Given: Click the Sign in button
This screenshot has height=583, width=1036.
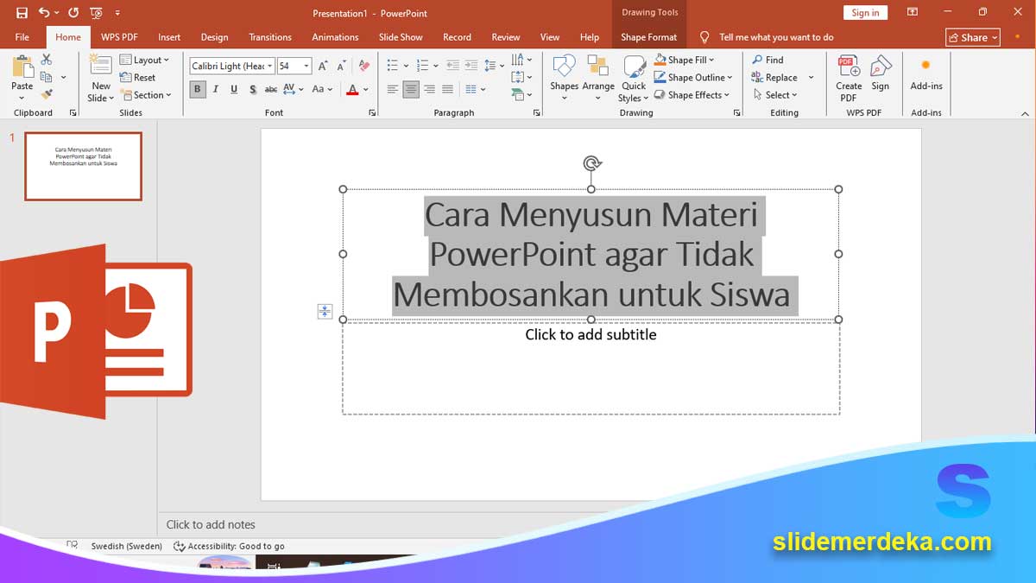Looking at the screenshot, I should (865, 12).
